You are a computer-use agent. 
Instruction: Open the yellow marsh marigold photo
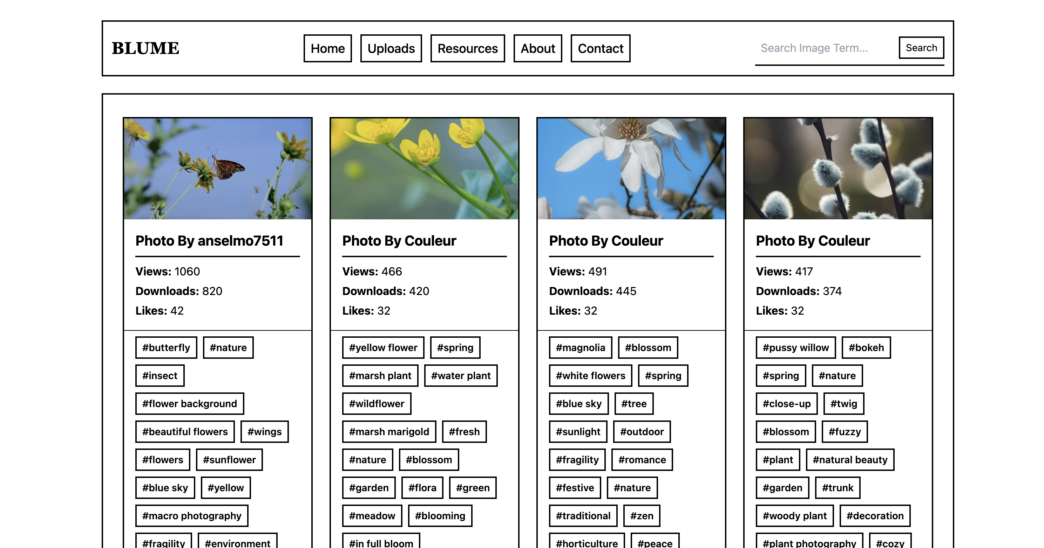coord(424,169)
